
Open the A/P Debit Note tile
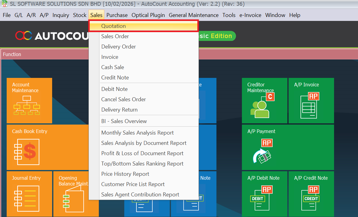pyautogui.click(x=264, y=194)
